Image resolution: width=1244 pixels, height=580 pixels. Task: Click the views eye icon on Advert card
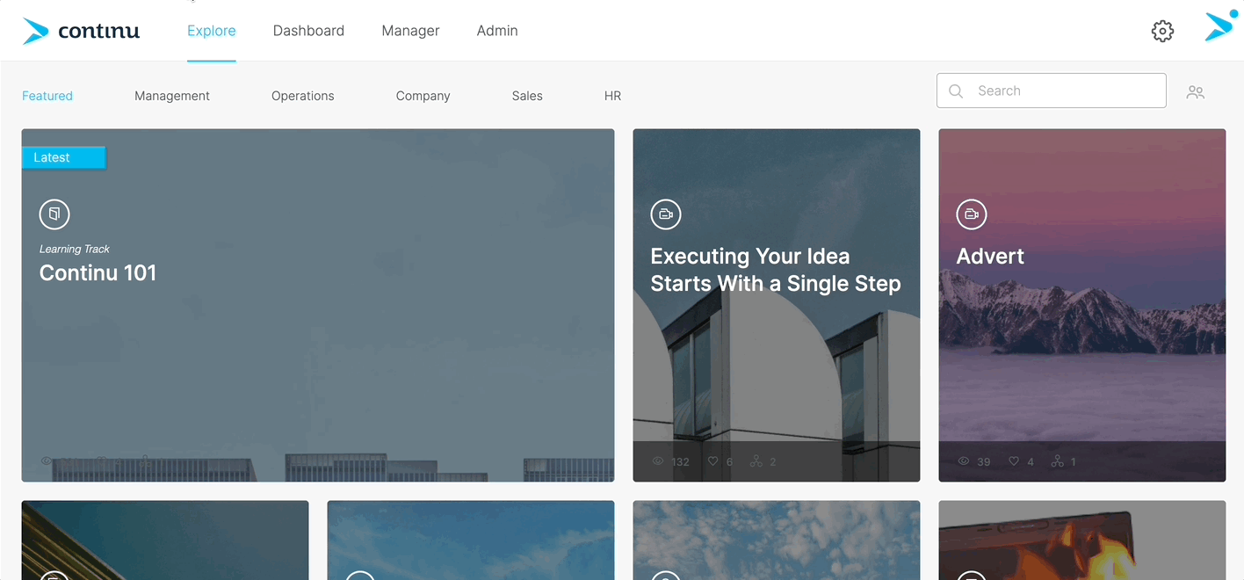964,461
